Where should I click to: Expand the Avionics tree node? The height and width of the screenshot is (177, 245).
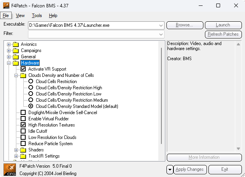pos(9,45)
